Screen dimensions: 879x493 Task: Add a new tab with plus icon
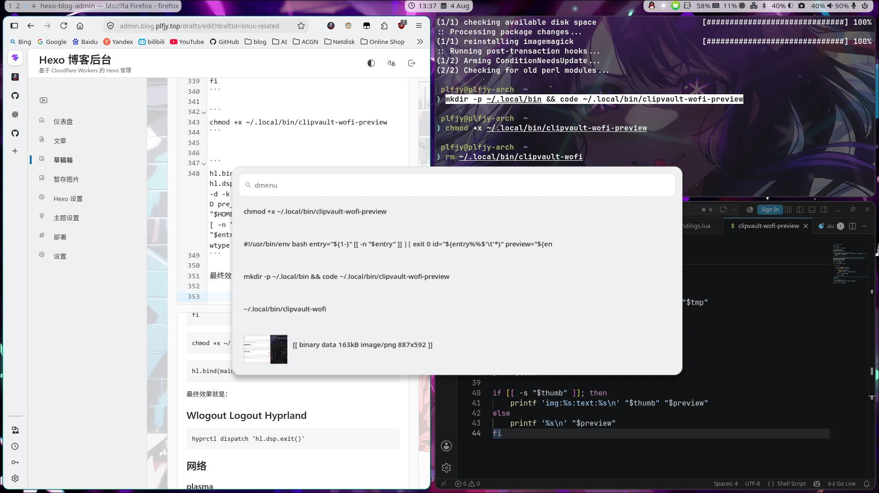coord(15,151)
